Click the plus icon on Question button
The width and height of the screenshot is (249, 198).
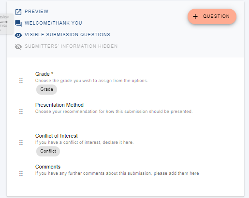pos(195,16)
